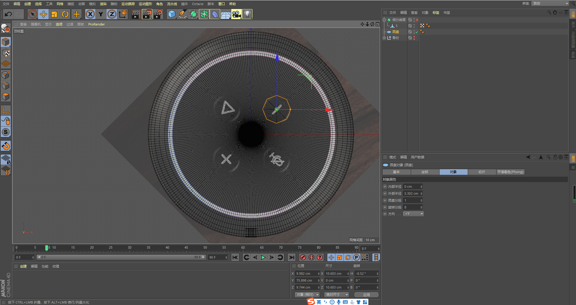Image resolution: width=576 pixels, height=305 pixels.
Task: Click the Autokeying red circle button
Action: [x=311, y=257]
